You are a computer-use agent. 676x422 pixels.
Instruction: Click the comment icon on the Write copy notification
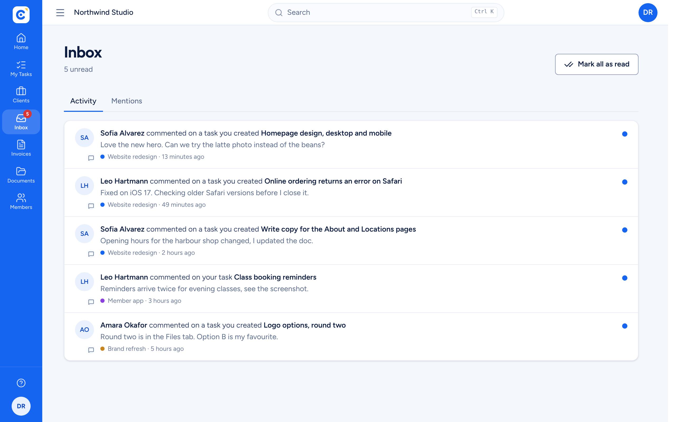pyautogui.click(x=91, y=254)
